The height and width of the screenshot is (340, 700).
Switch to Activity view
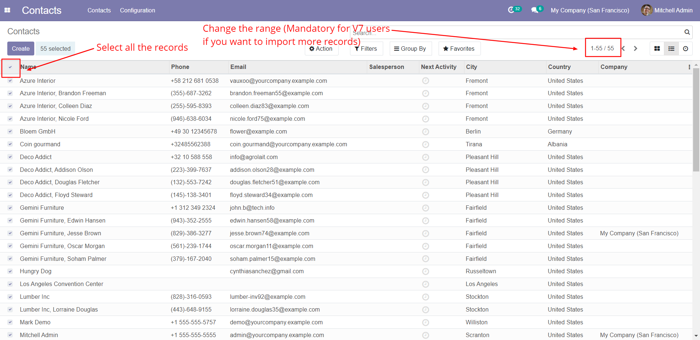point(685,49)
